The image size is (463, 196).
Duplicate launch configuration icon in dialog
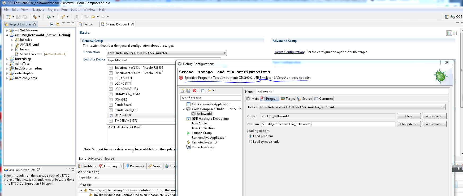(188, 90)
